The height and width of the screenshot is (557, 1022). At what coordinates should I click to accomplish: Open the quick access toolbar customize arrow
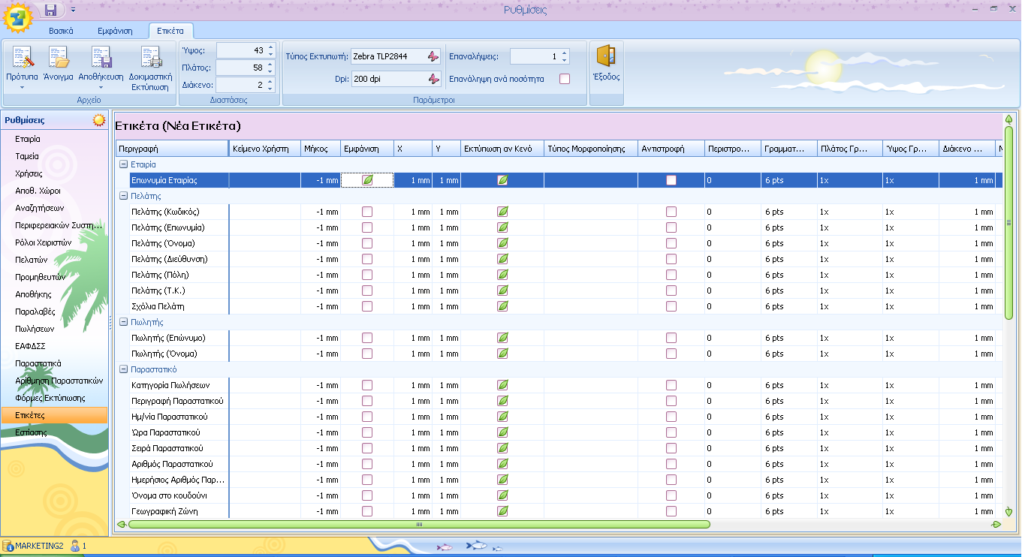[x=73, y=10]
